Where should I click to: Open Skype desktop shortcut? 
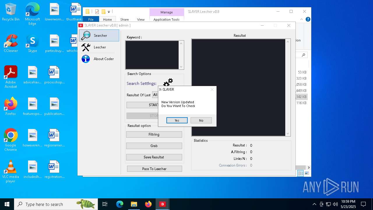32,44
